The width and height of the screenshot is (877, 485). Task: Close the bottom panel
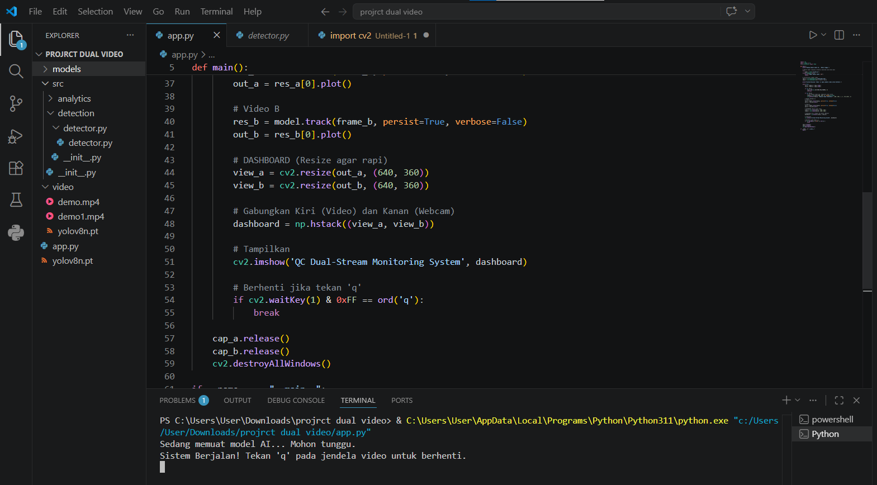(856, 400)
